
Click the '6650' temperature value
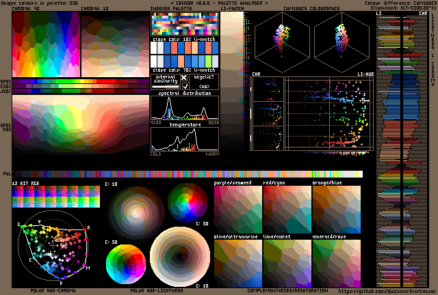tap(214, 123)
